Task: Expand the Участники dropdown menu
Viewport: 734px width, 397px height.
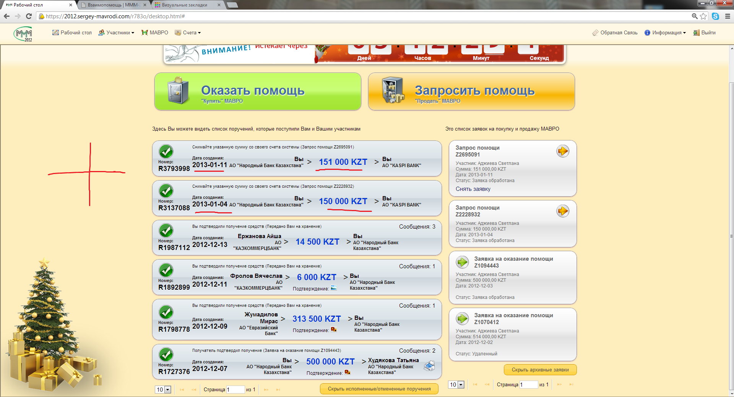Action: (x=116, y=33)
